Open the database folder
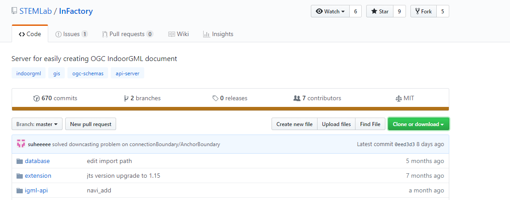The height and width of the screenshot is (200, 510). 38,161
